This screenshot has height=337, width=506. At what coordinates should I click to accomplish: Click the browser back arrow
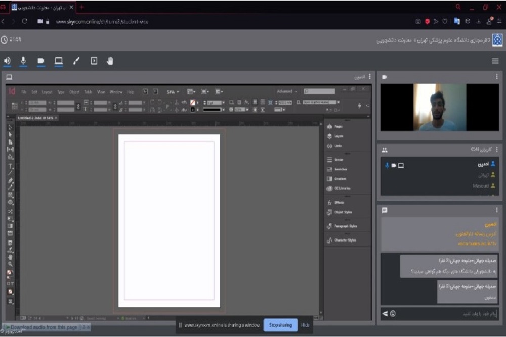[4, 22]
